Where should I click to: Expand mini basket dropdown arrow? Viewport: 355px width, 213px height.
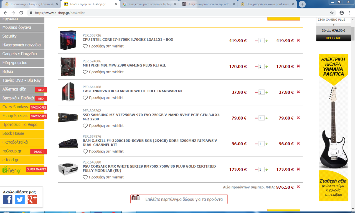click(x=334, y=25)
